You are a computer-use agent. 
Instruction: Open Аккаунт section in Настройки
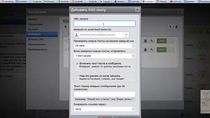[33, 19]
